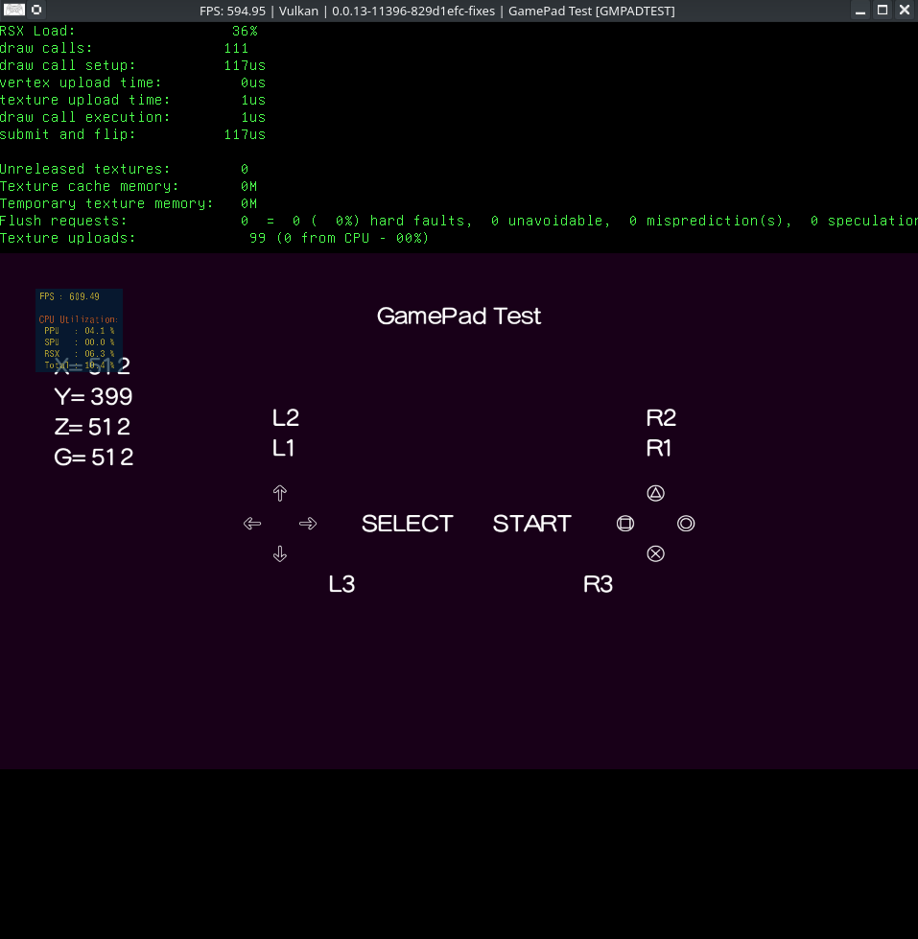Click the triangle button icon
918x939 pixels.
[656, 493]
